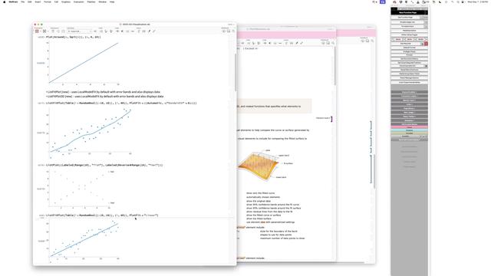Open the cell style dropdown in front notebook toolbar
This screenshot has width=491, height=276.
tap(80, 31)
